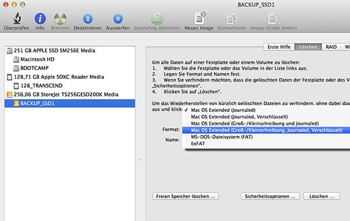350x221 pixels.
Task: Choose Mac OS Extended (Journaled) format
Action: click(x=266, y=110)
